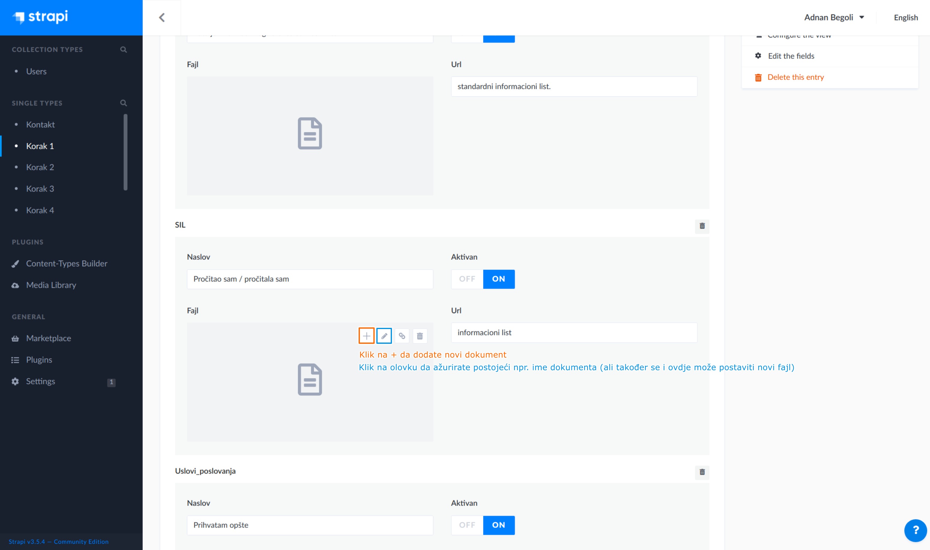Open the Adnan Begoli user dropdown

point(834,17)
